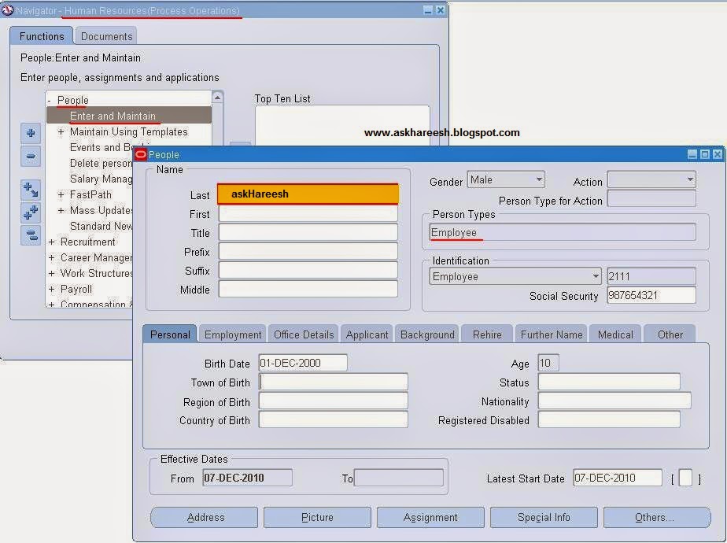
Task: Click the First name field
Action: 308,214
